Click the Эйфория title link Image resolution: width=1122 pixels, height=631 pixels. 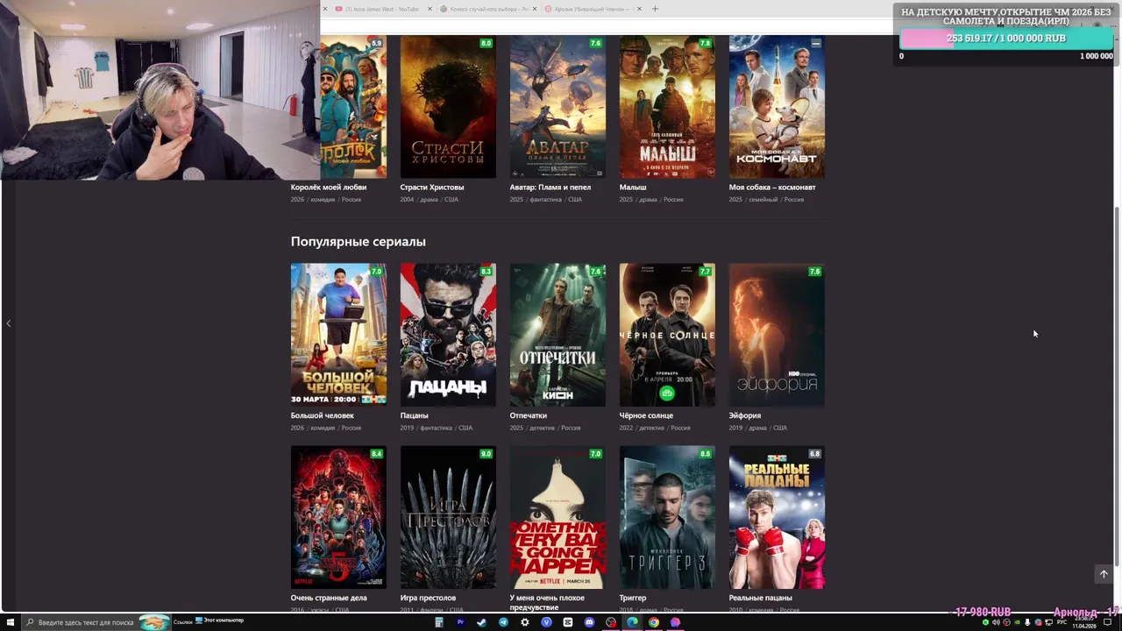(x=745, y=415)
